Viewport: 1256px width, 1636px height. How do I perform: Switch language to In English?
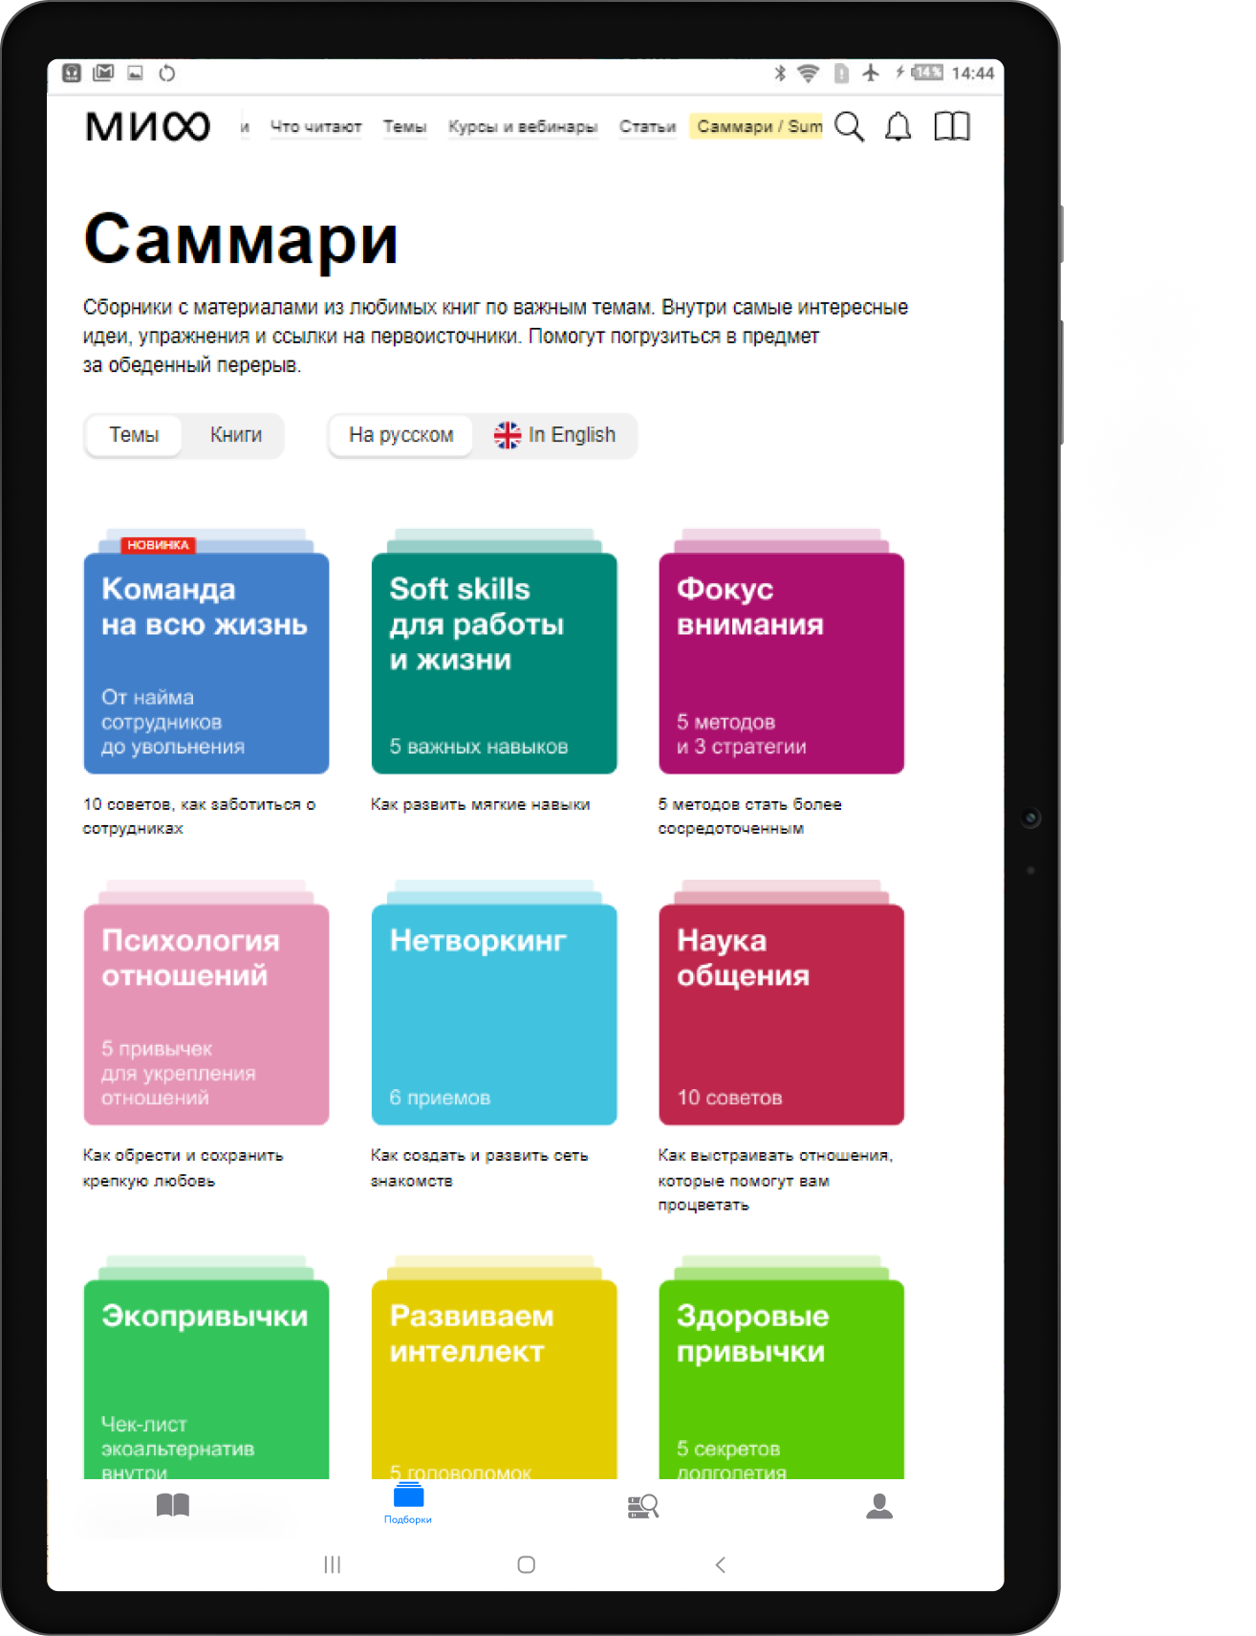555,435
